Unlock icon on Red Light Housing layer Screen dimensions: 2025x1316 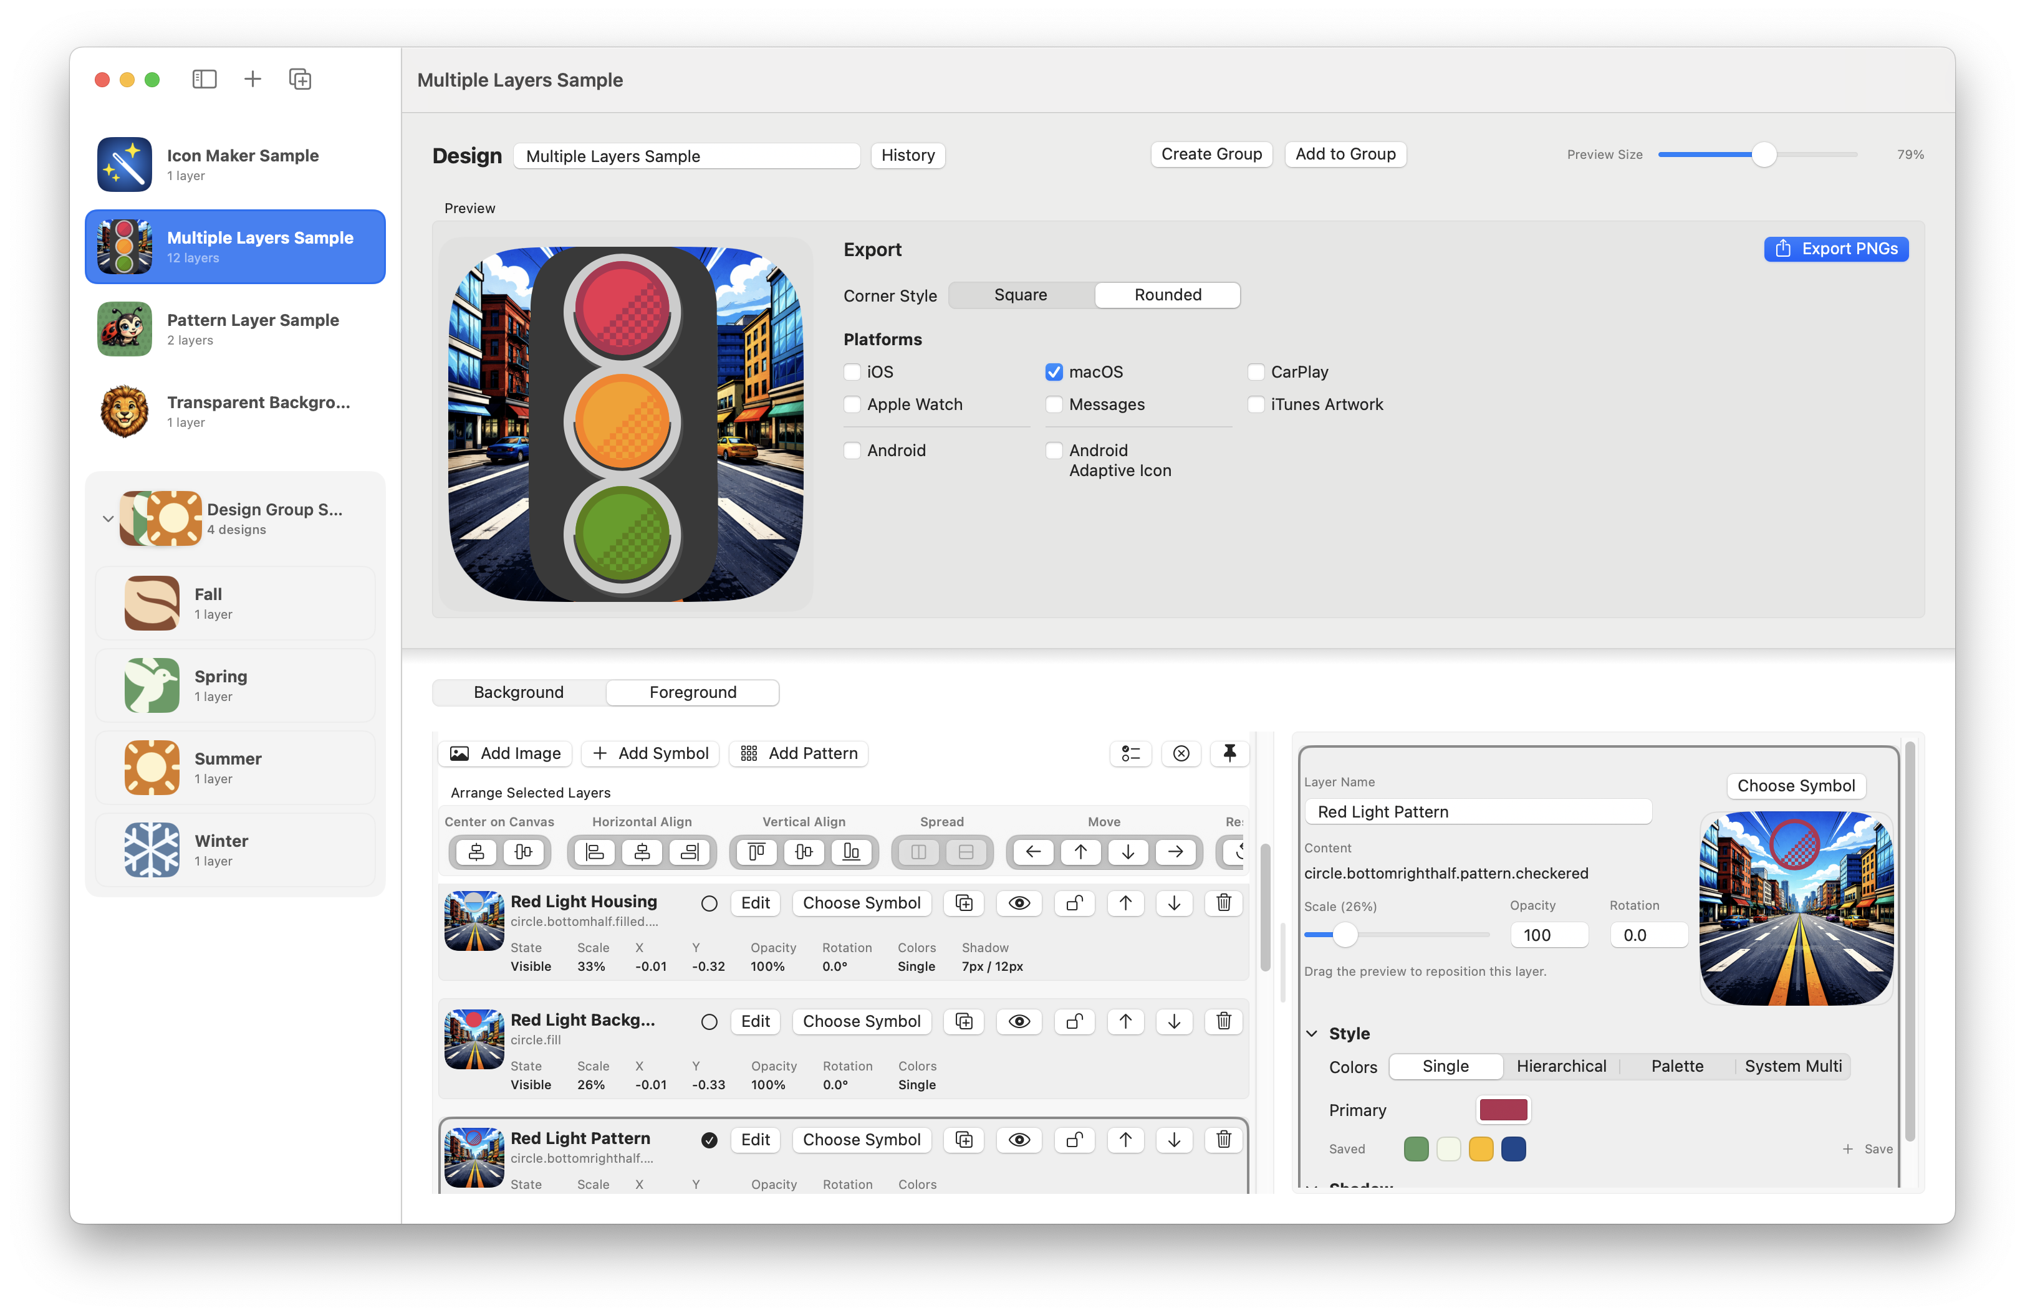pyautogui.click(x=1075, y=903)
